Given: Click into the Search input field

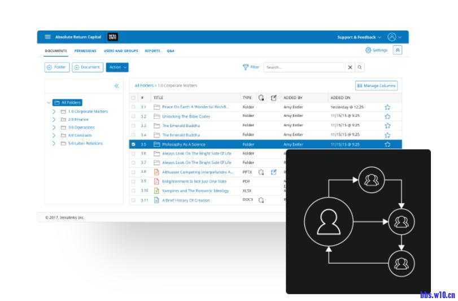Looking at the screenshot, I should point(304,67).
